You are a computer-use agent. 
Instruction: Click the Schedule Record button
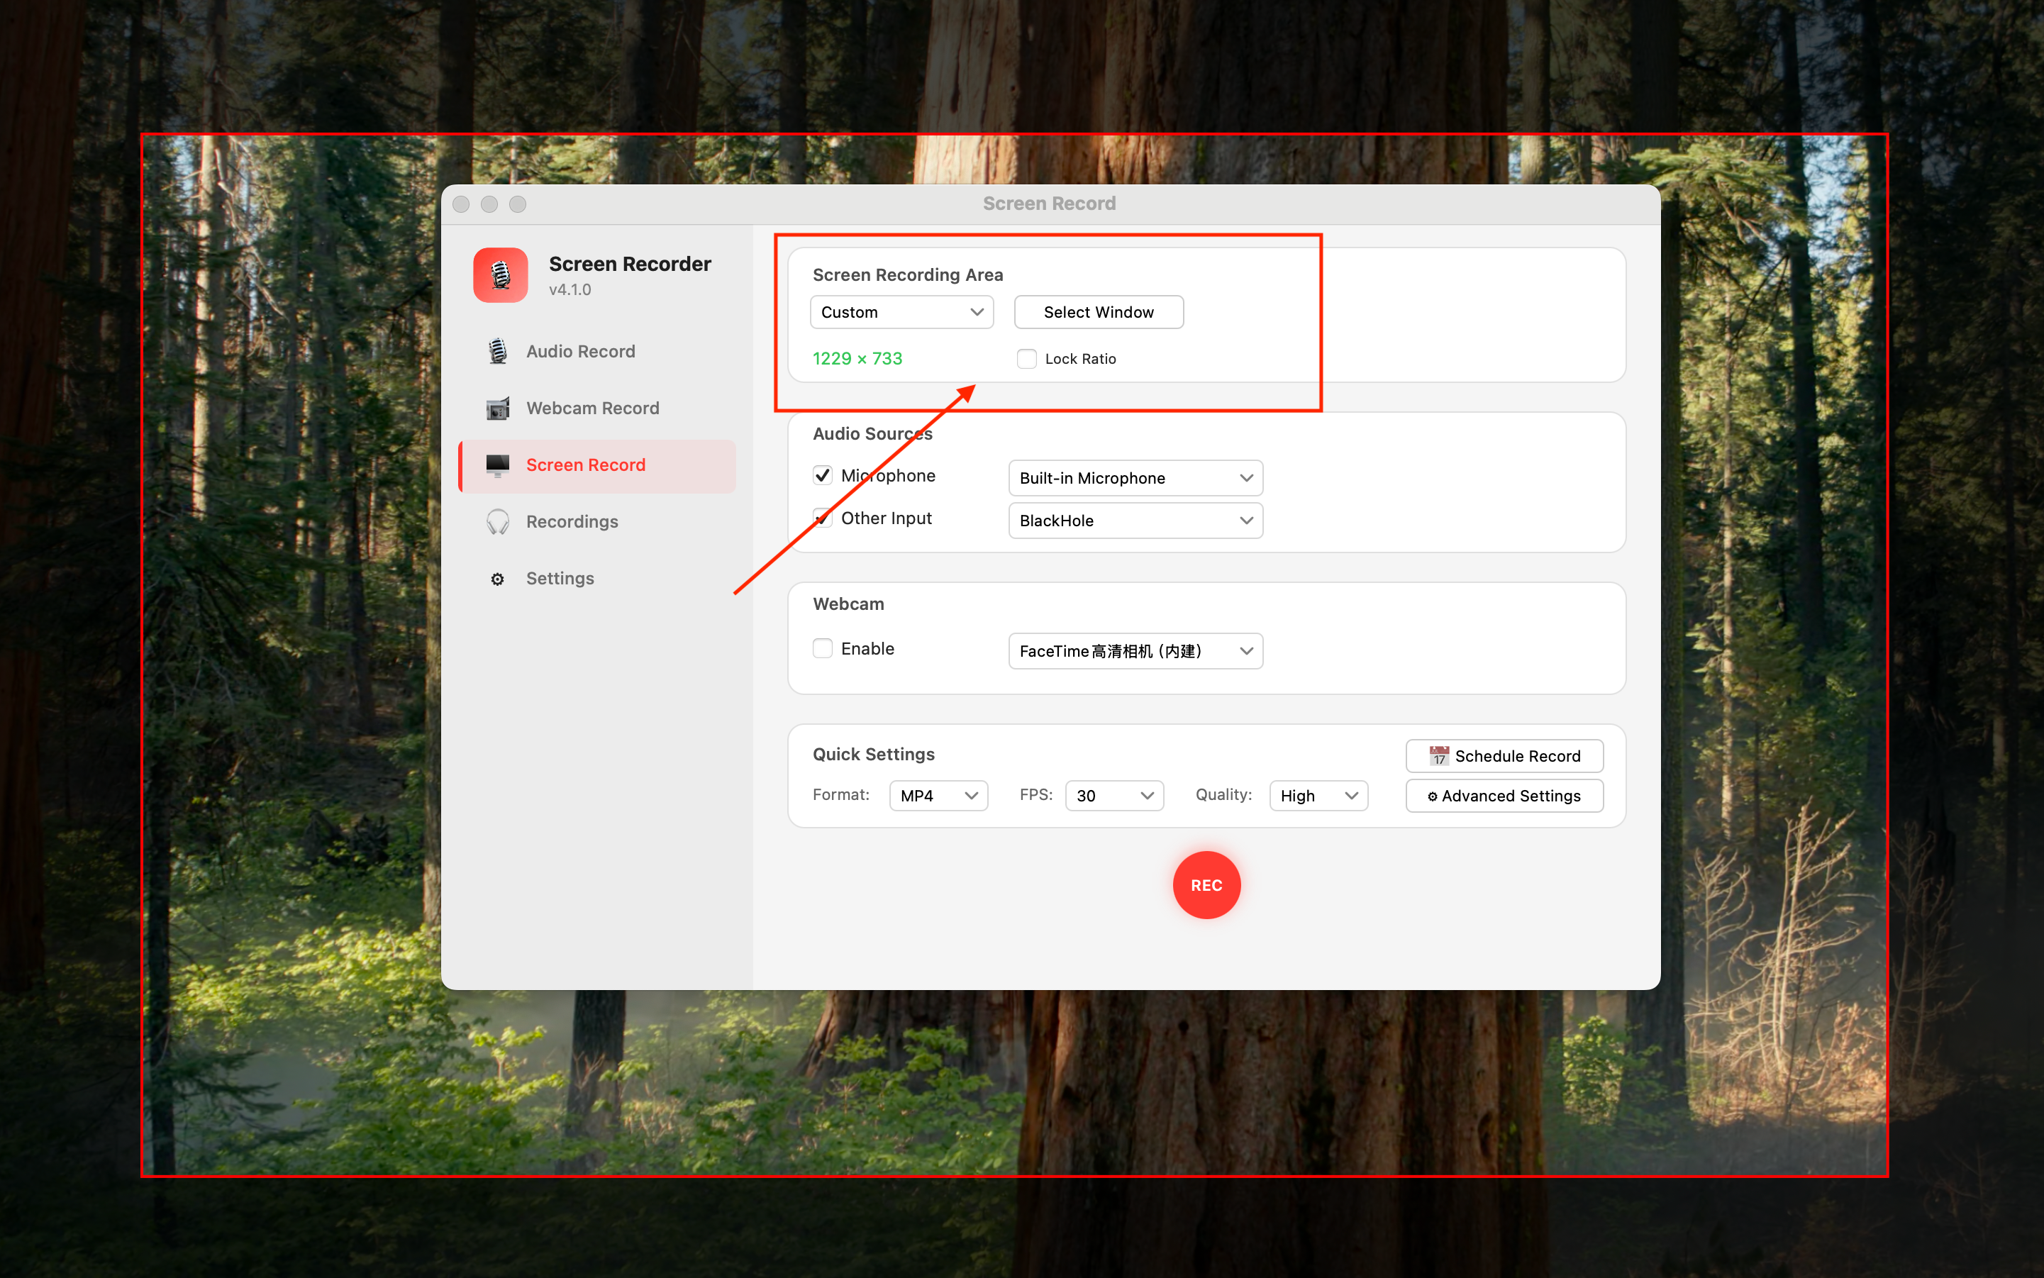coord(1504,755)
